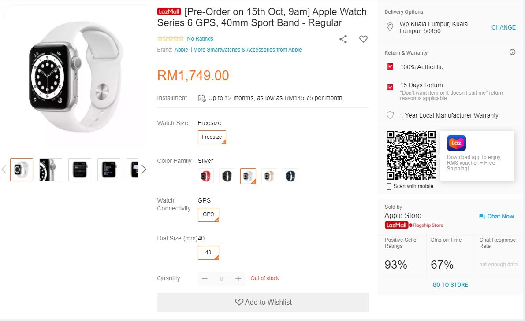525x321 pixels.
Task: Click the QR code image
Action: coord(411,155)
